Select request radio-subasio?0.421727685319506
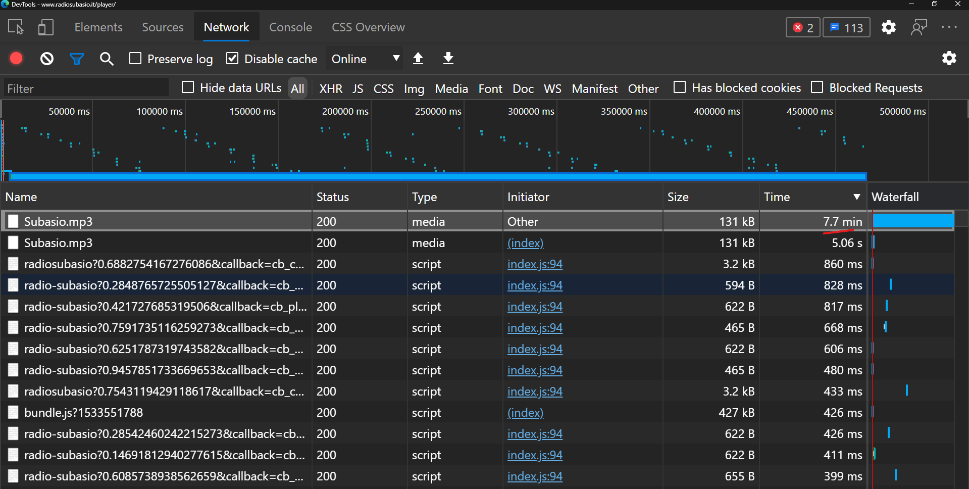This screenshot has width=969, height=489. 478,307
